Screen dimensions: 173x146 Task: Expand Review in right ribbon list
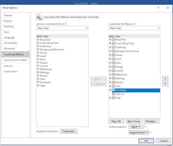pos(110,82)
